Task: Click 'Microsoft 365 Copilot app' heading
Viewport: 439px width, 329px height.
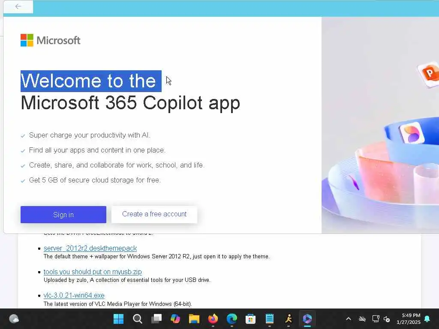Action: tap(130, 103)
